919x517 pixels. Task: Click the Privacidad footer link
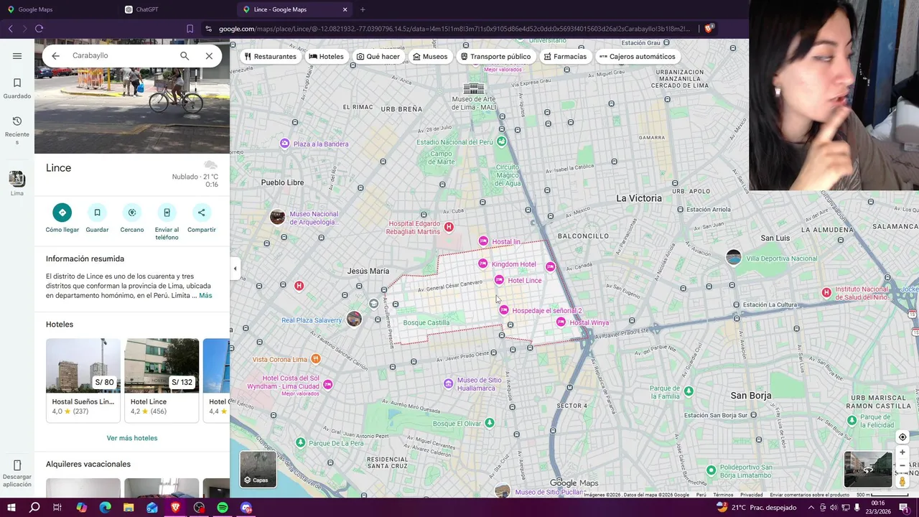point(752,495)
